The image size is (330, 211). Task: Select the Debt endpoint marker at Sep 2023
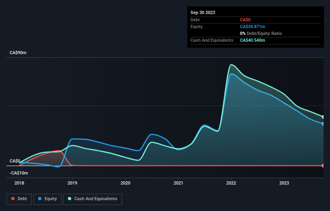pos(323,166)
